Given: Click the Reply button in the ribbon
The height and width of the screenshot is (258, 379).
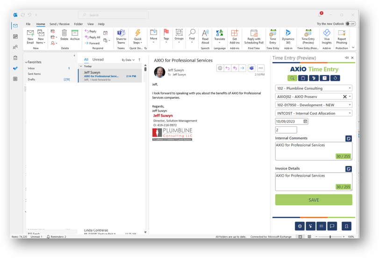Looking at the screenshot, I should point(91,31).
